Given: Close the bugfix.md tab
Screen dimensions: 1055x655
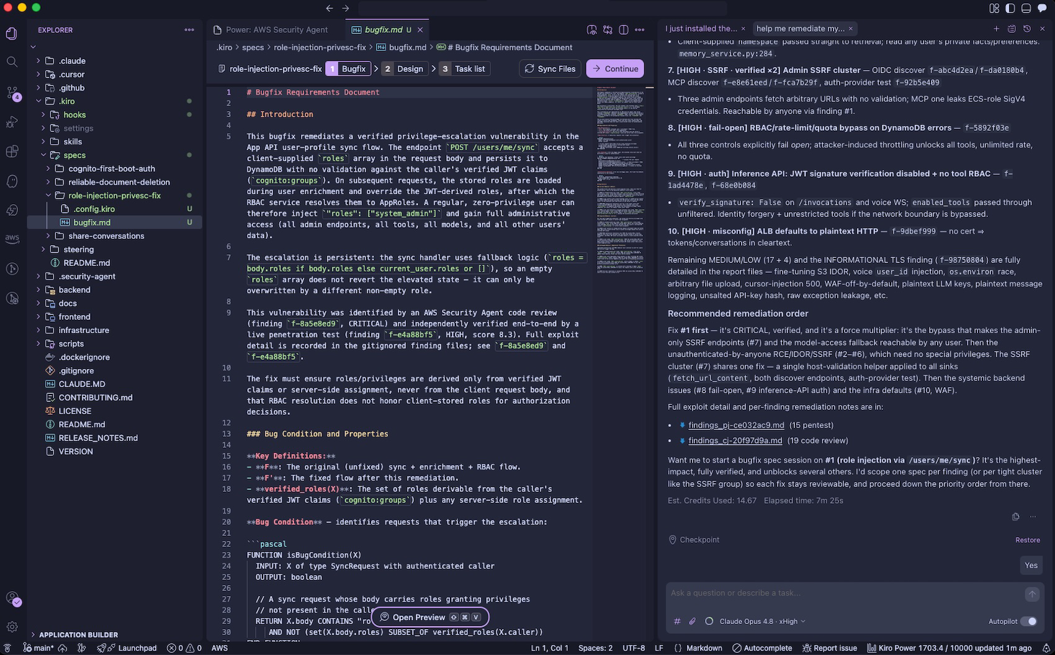Looking at the screenshot, I should point(420,30).
